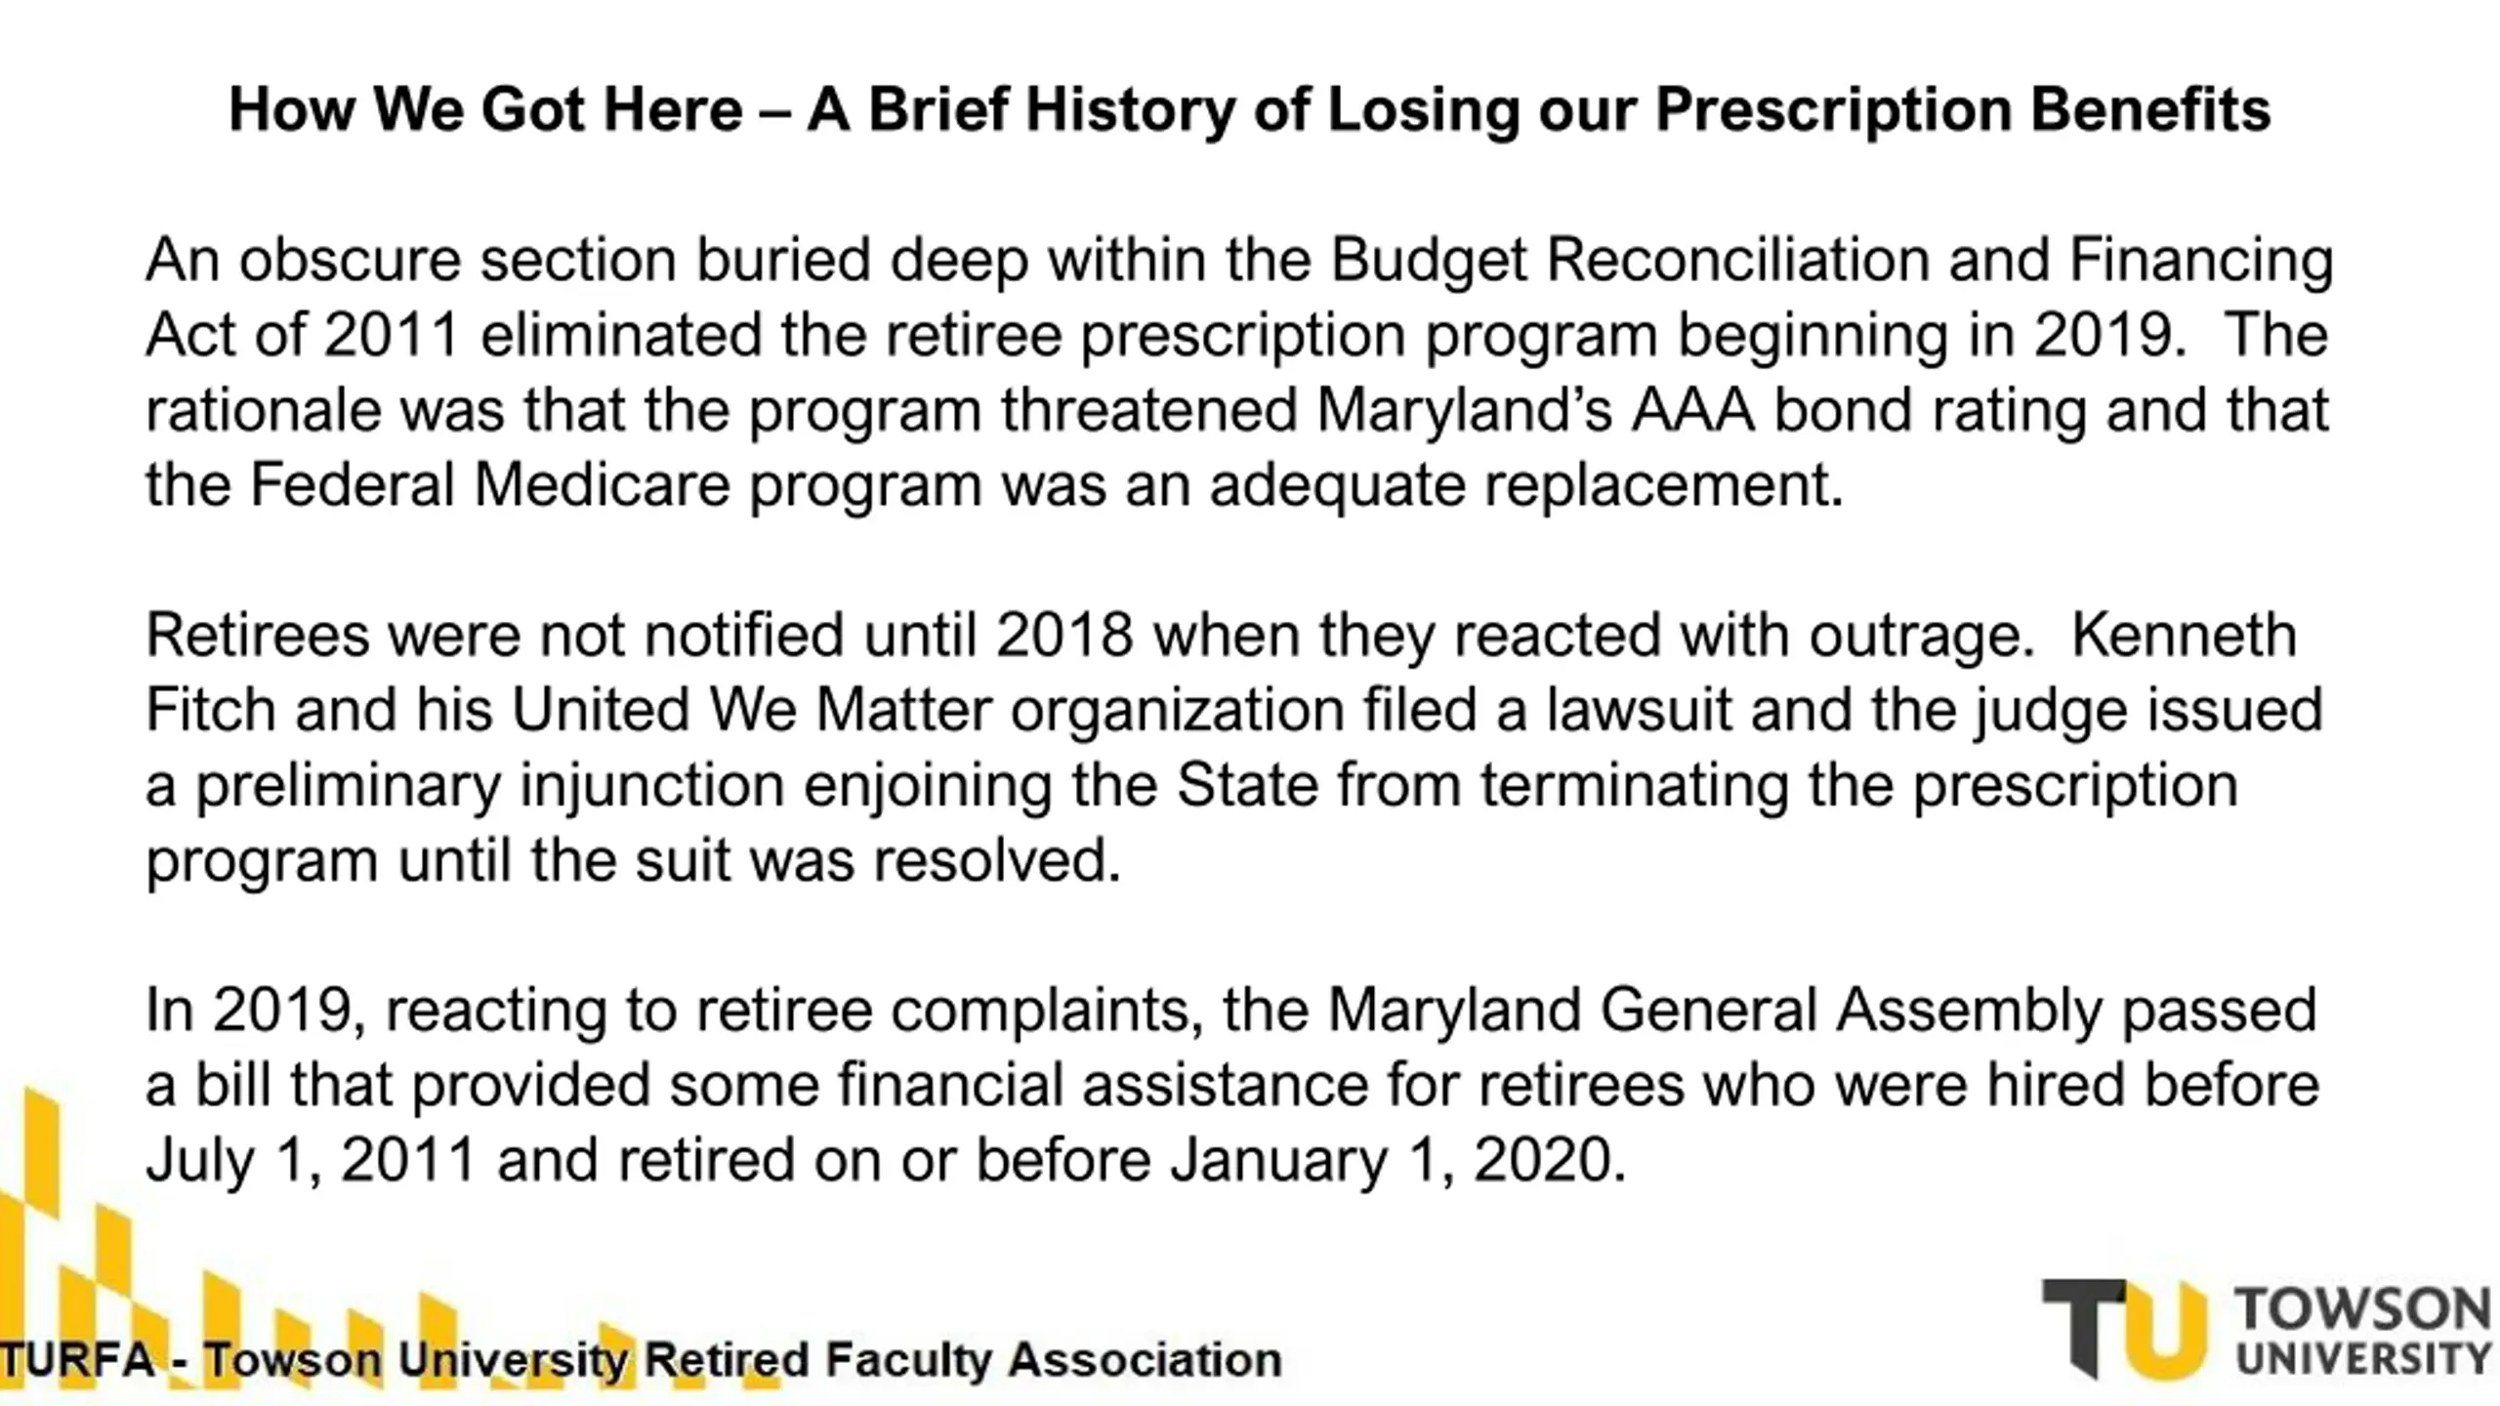
Task: Click the TURFA footer association text
Action: [x=641, y=1360]
